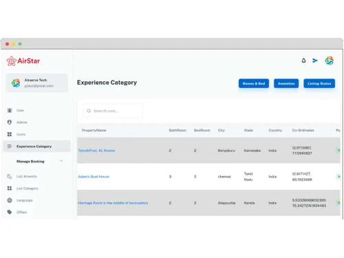
Task: Focus the Search user field
Action: (x=113, y=111)
